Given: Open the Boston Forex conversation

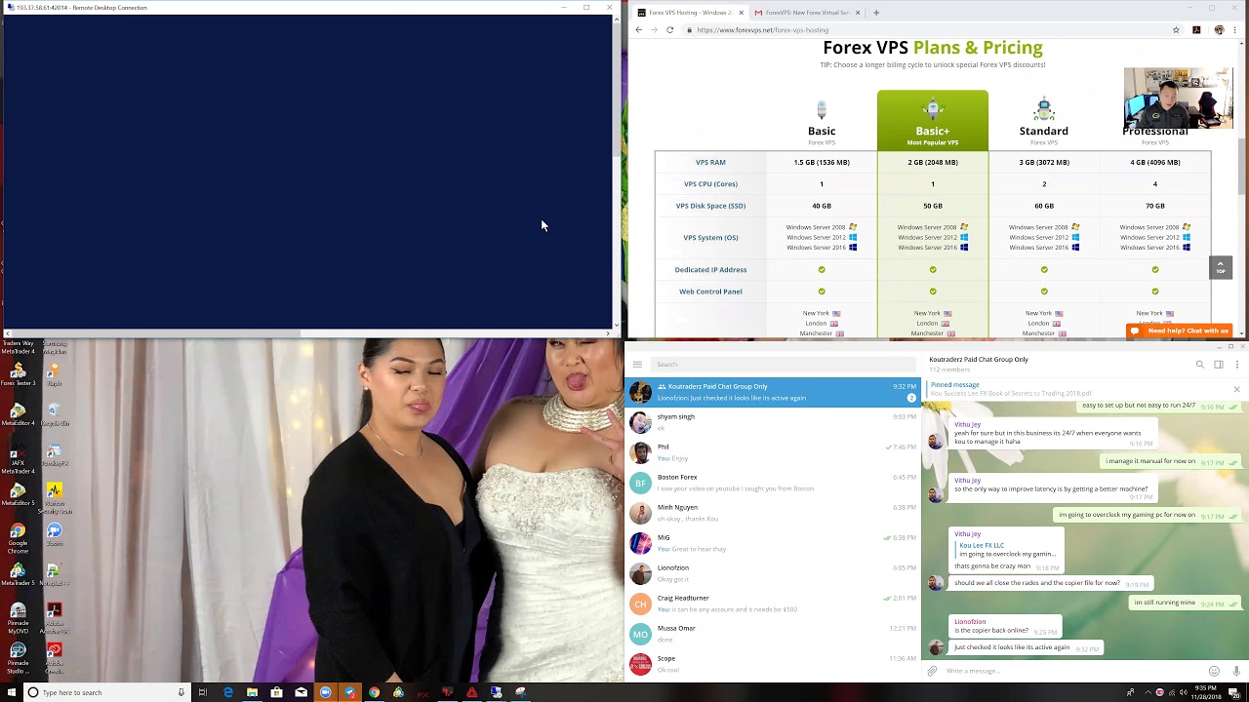Looking at the screenshot, I should click(773, 483).
